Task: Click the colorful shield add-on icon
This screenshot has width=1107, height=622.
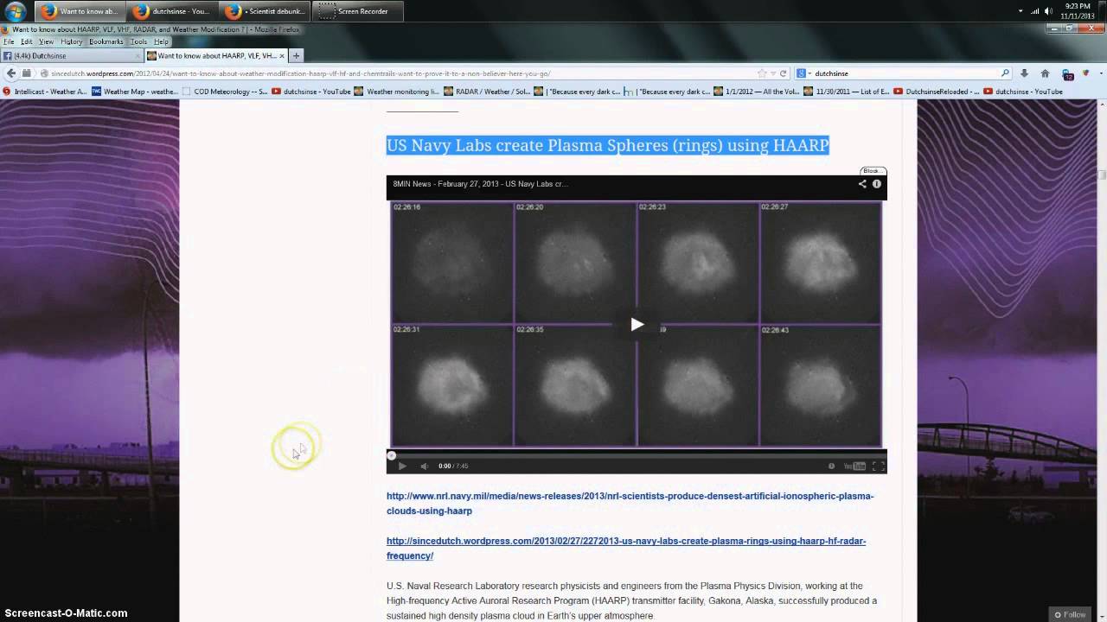Action: tap(1086, 73)
